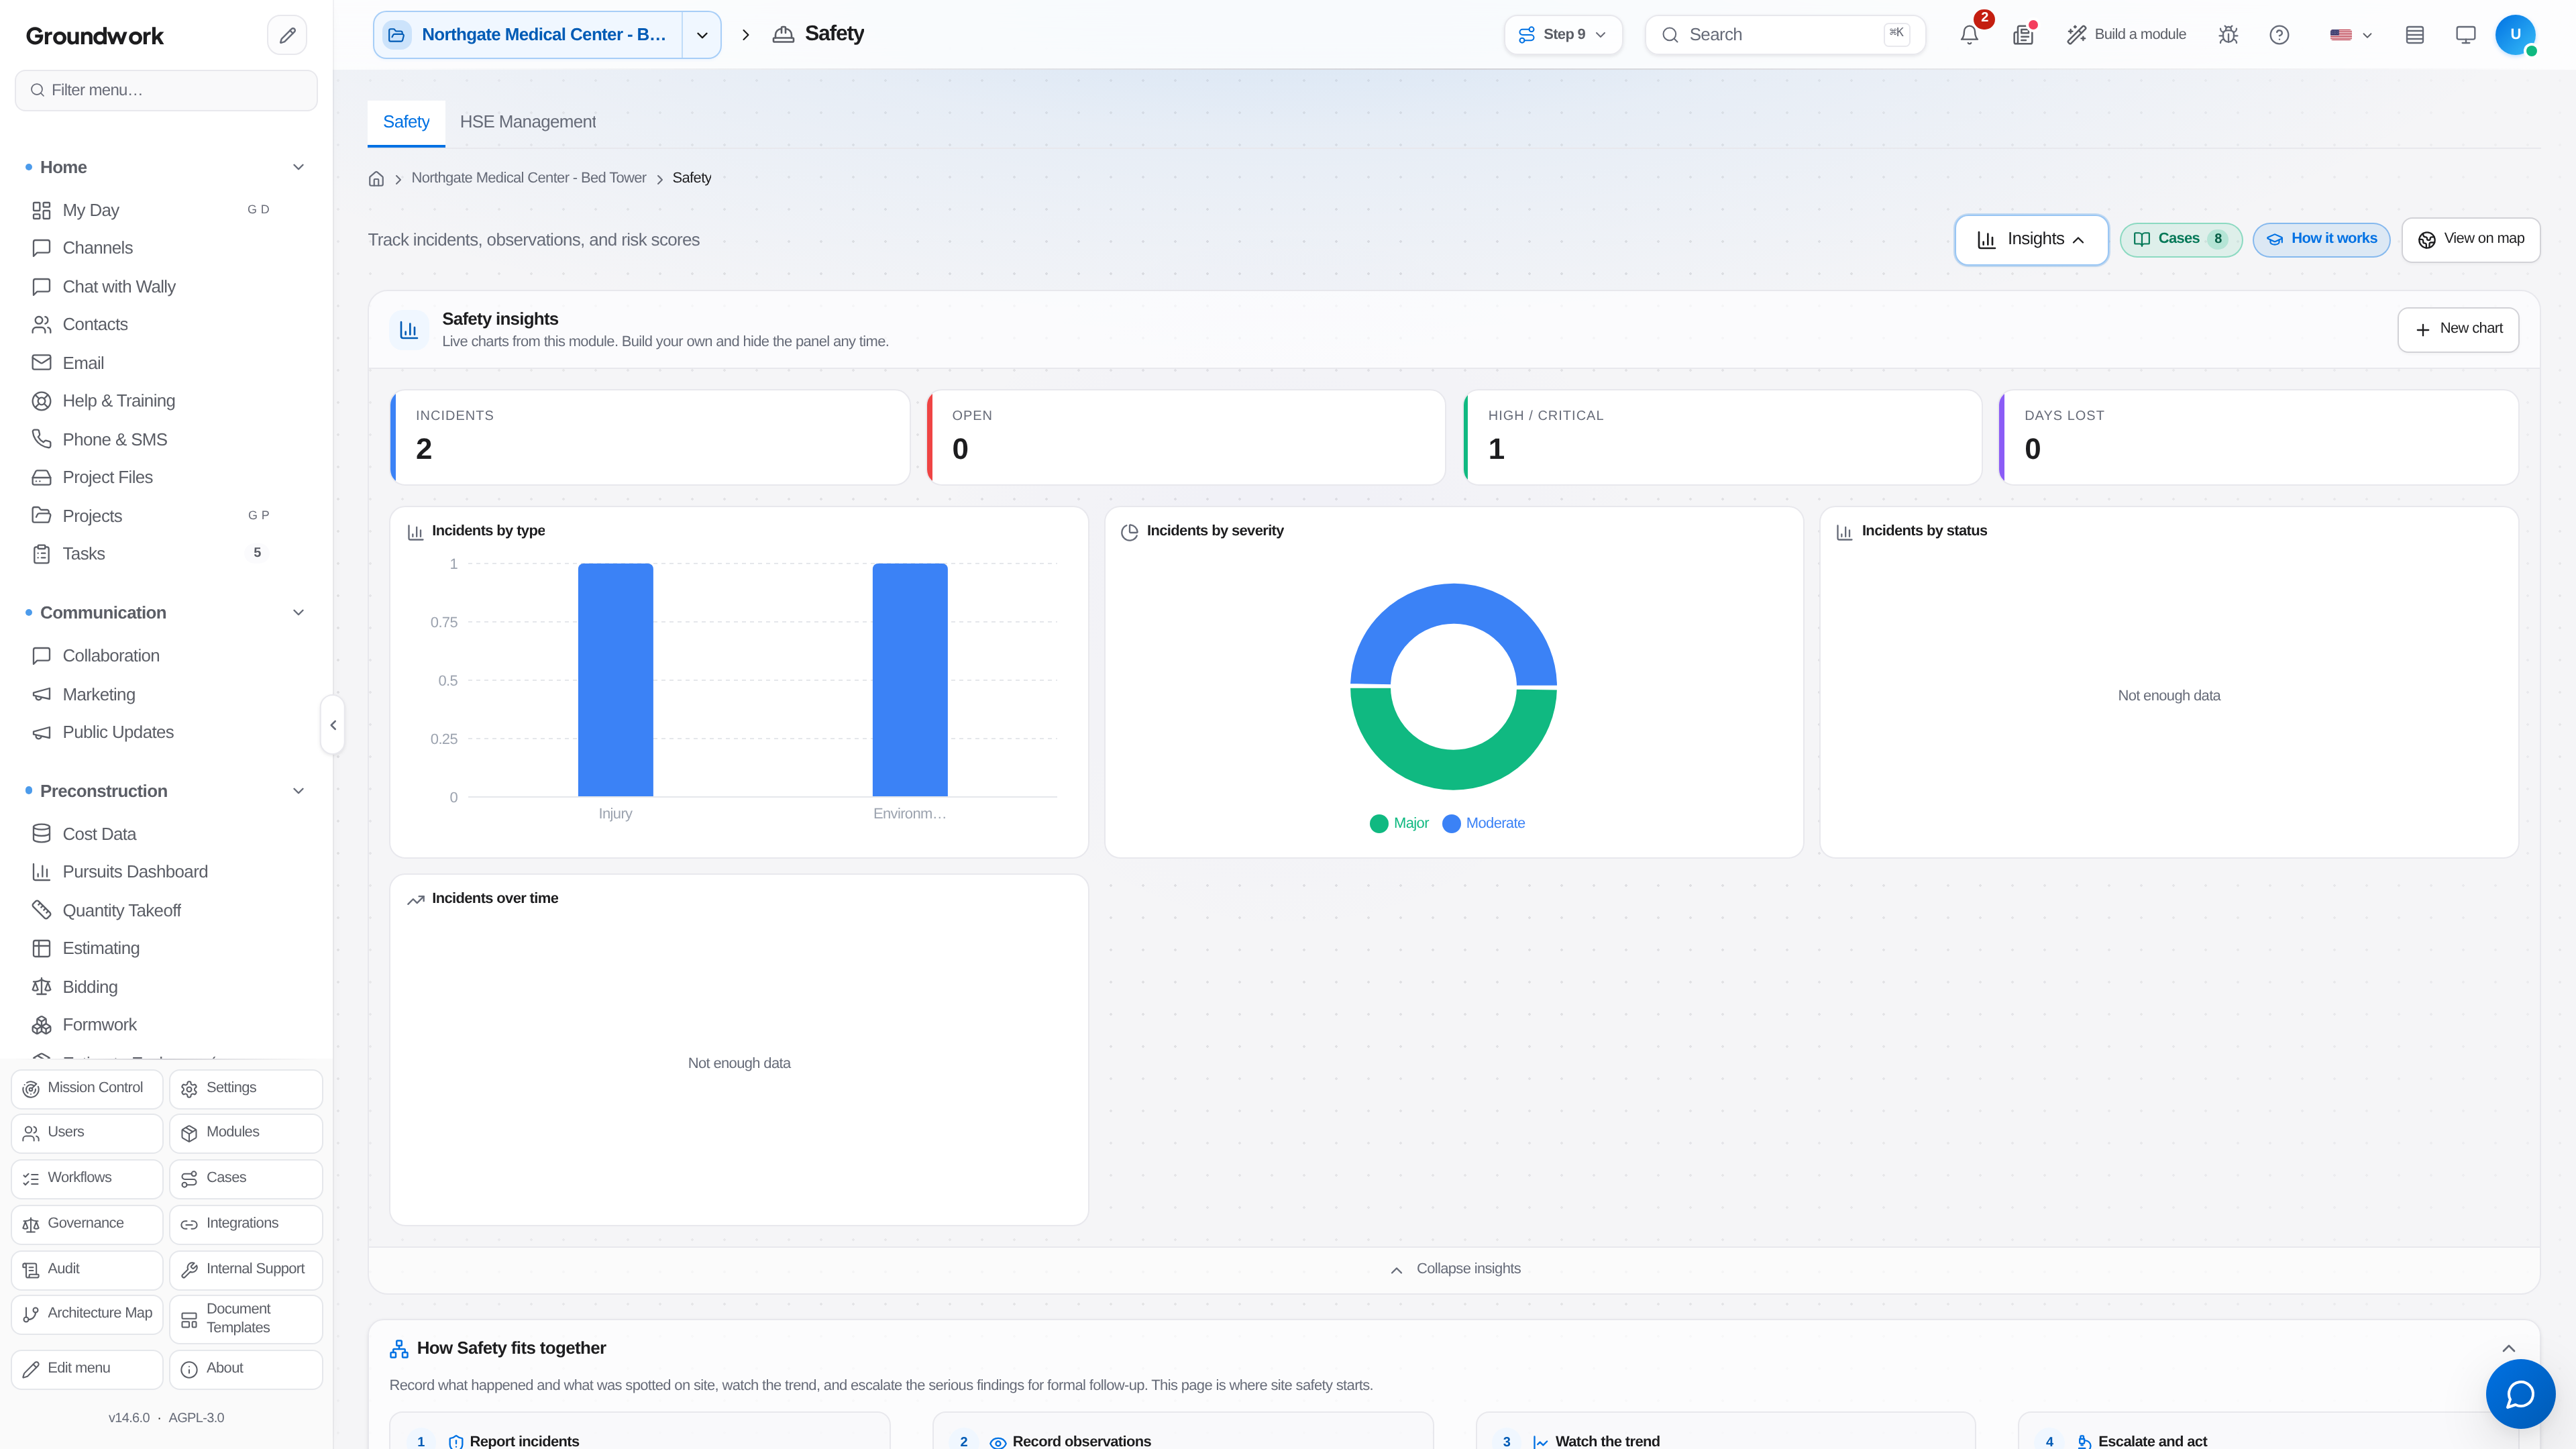Viewport: 2576px width, 1449px height.
Task: Open Mission Control
Action: [87, 1088]
